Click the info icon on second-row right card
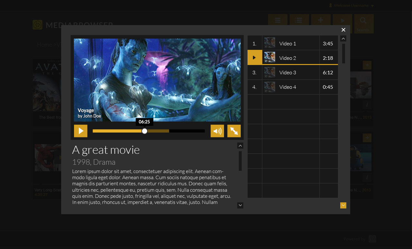Image resolution: width=412 pixels, height=249 pixels. [367, 177]
